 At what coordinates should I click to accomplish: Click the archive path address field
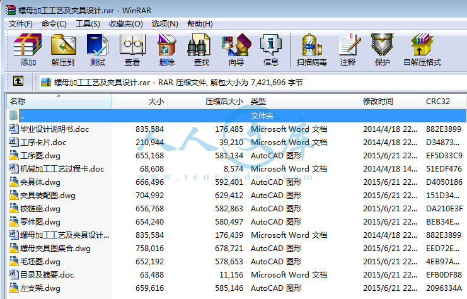253,82
